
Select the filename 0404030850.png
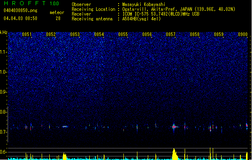point(20,11)
